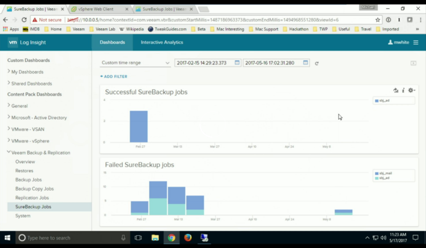426x248 pixels.
Task: Expand the Shared Dashboards section
Action: coord(30,83)
